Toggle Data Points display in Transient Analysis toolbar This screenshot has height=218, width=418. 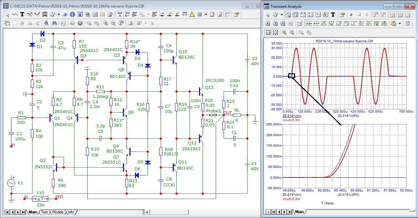[376, 15]
